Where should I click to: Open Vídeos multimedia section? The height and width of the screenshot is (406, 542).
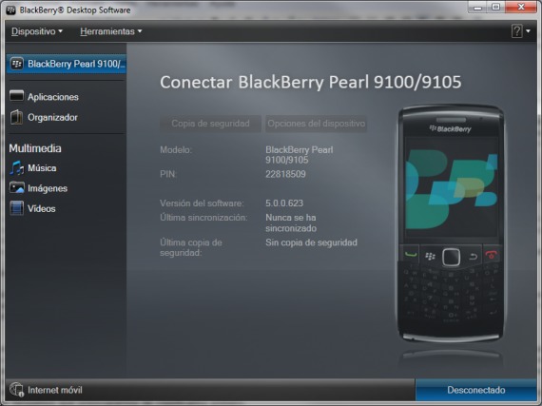click(x=33, y=208)
